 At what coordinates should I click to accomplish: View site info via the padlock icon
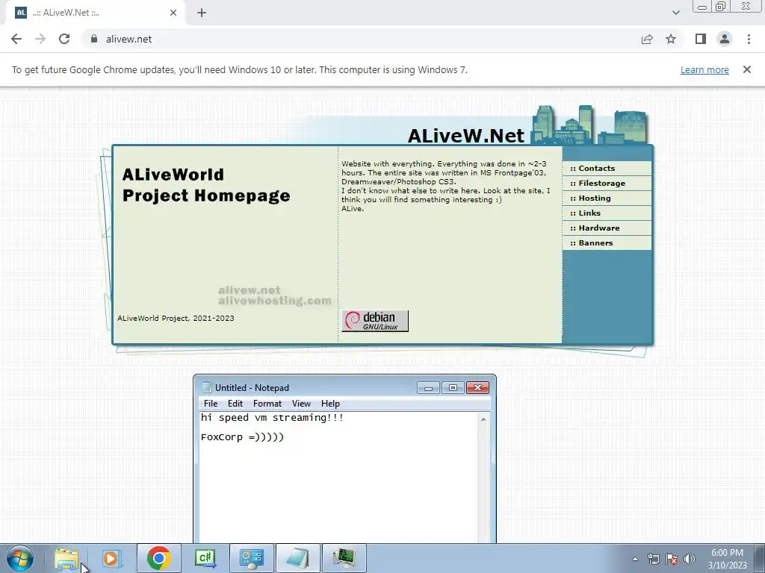point(94,39)
